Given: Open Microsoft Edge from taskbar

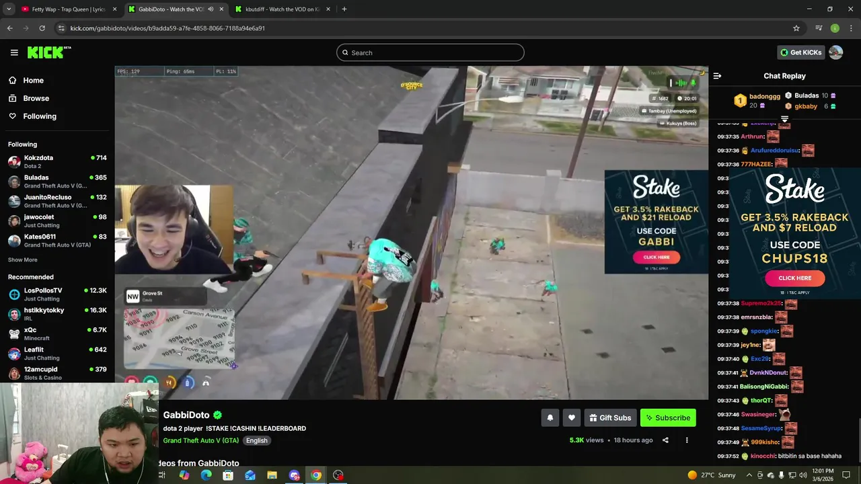Looking at the screenshot, I should coord(206,475).
